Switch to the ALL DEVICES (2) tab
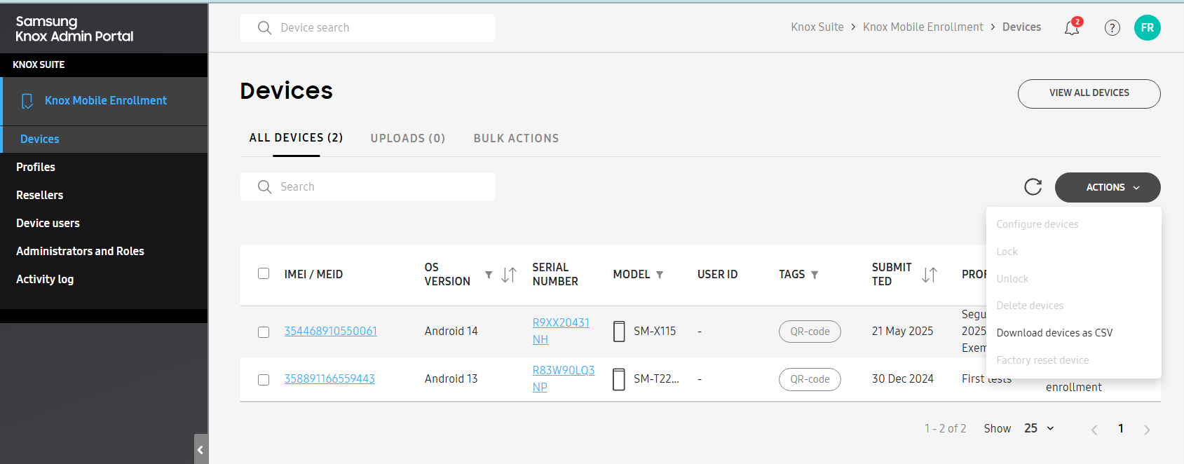Image resolution: width=1184 pixels, height=464 pixels. click(296, 138)
